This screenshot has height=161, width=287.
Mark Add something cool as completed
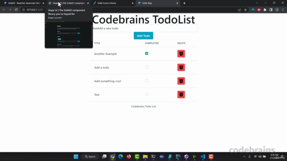[x=147, y=80]
